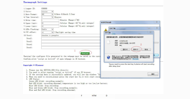Click the yellow warning triangle icon in the message dialog
This screenshot has width=190, height=99.
pyautogui.click(x=106, y=30)
